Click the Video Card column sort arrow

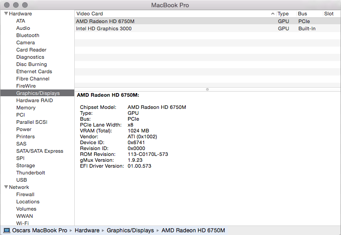[273, 14]
